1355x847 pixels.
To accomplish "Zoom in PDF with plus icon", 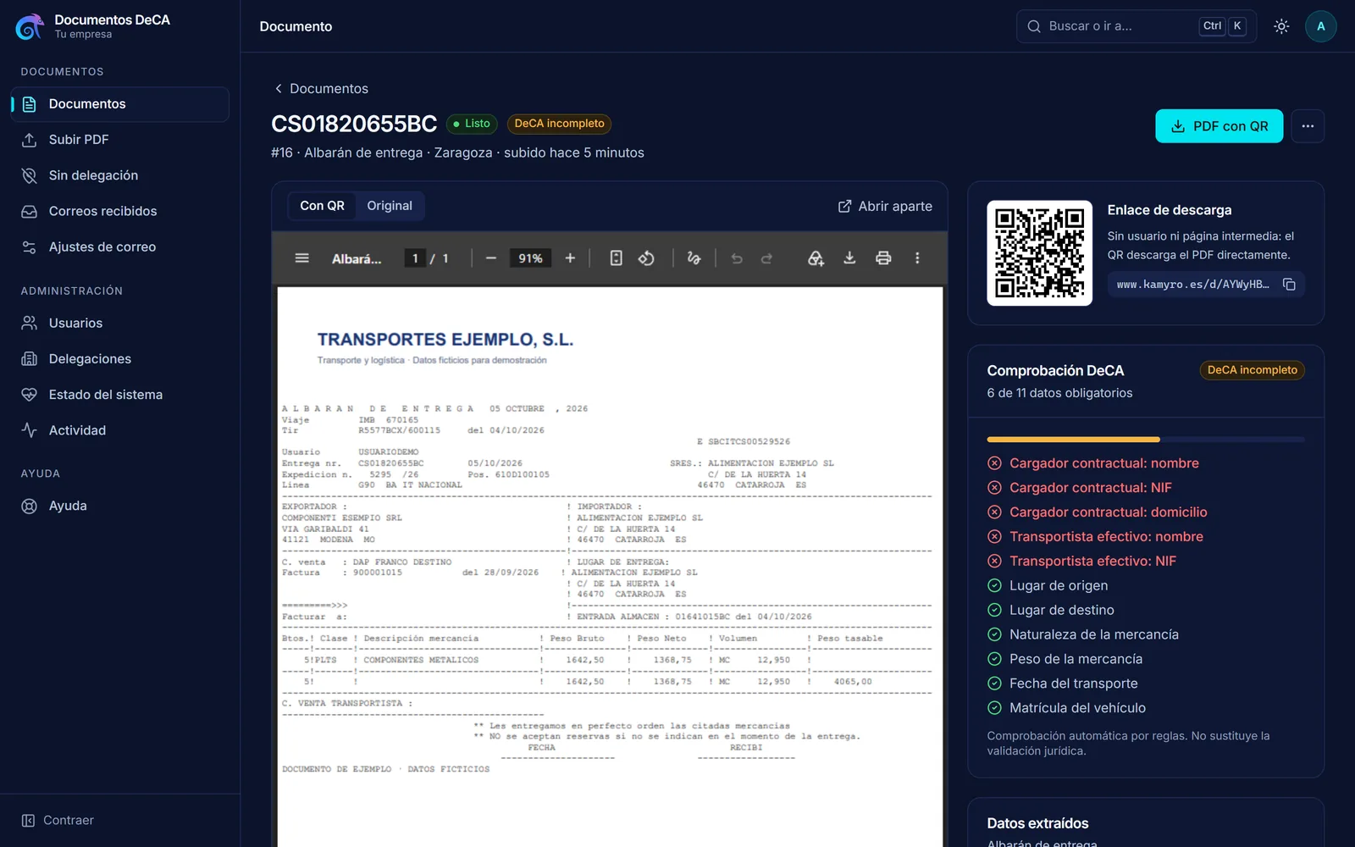I will pos(570,258).
